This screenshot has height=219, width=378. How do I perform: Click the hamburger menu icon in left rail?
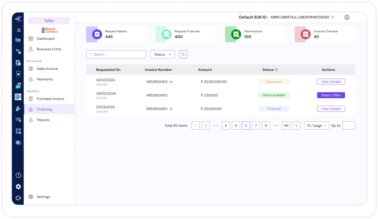click(x=18, y=30)
